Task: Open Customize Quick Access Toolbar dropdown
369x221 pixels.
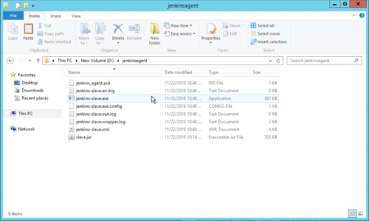Action: click(x=33, y=6)
